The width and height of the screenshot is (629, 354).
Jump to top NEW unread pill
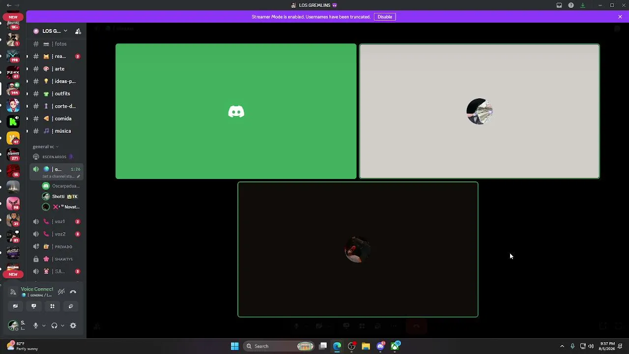[13, 17]
